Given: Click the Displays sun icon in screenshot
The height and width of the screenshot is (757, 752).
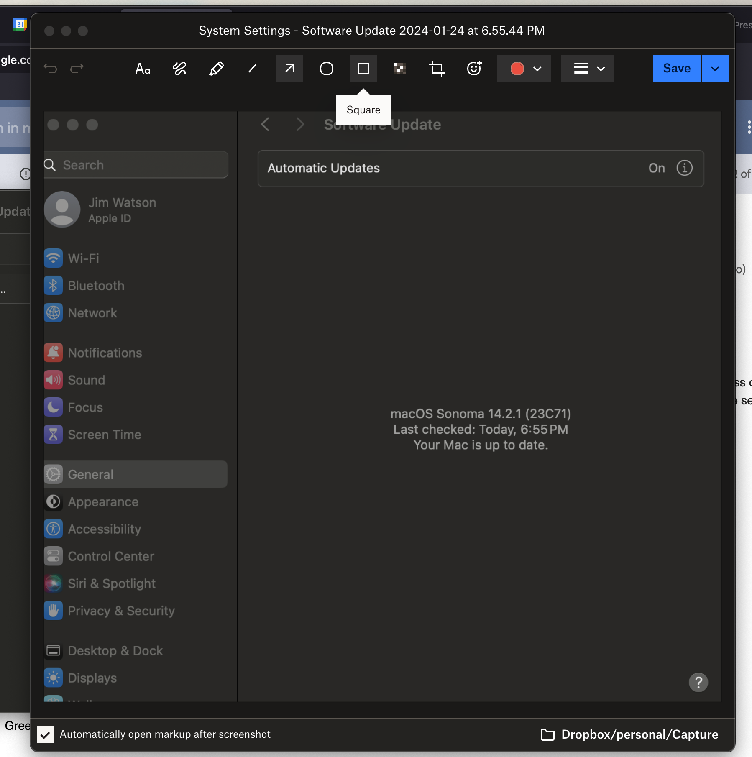Looking at the screenshot, I should [x=54, y=678].
